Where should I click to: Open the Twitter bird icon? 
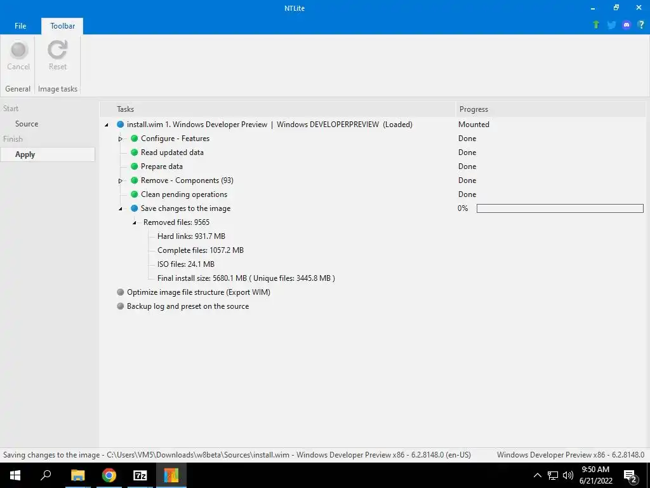click(611, 25)
